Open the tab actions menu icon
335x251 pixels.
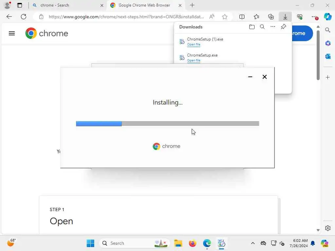point(20,5)
